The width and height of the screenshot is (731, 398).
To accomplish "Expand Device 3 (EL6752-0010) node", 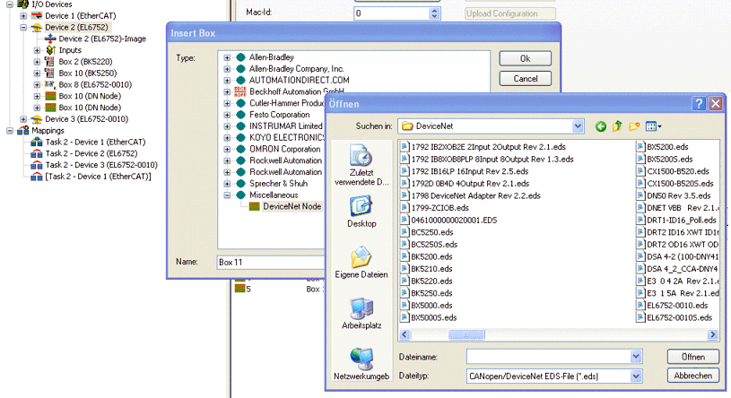I will click(x=22, y=119).
